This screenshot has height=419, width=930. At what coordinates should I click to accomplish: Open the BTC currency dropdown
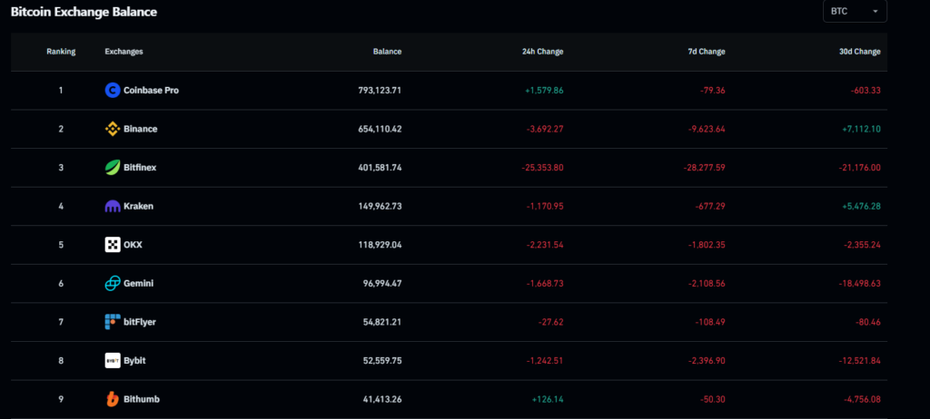pos(854,11)
